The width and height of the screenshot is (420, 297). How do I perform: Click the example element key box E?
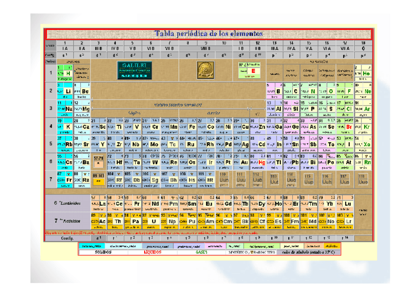(x=253, y=71)
